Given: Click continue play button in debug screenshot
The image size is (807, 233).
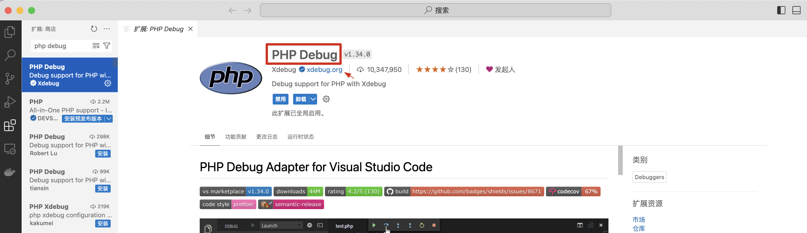Looking at the screenshot, I should coord(374,225).
